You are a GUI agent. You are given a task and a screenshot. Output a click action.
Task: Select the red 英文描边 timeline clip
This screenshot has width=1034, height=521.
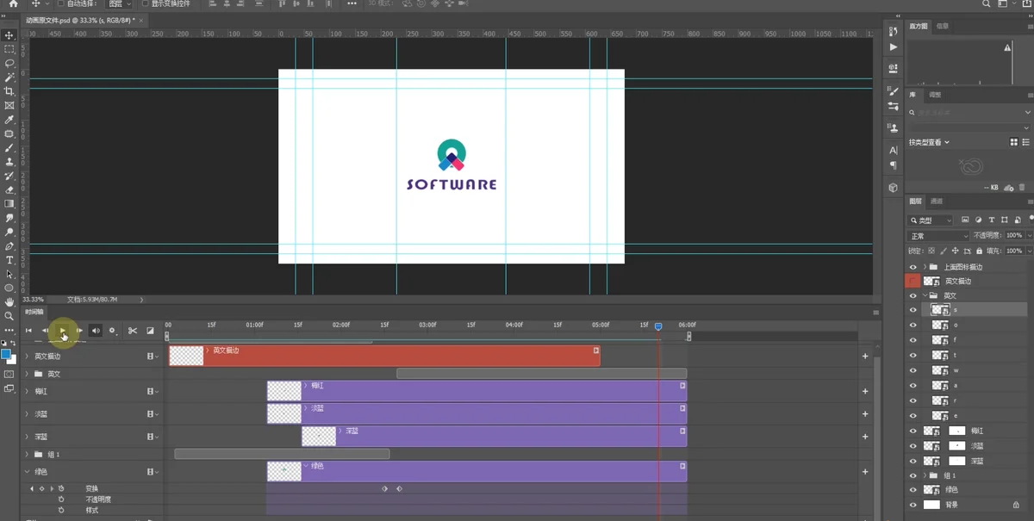coord(384,356)
